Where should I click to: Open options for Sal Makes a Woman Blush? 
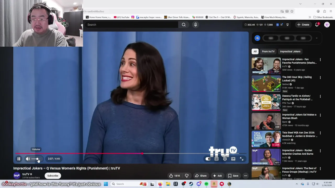point(320,115)
